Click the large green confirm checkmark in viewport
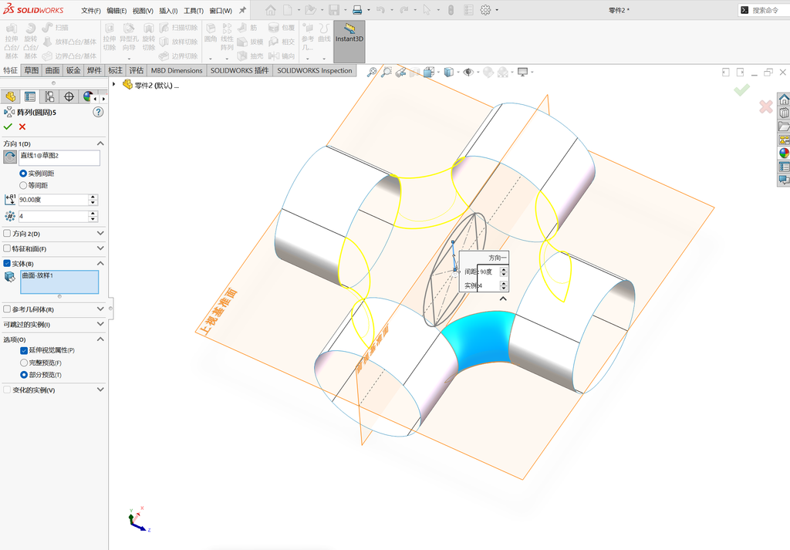The height and width of the screenshot is (550, 790). (741, 90)
